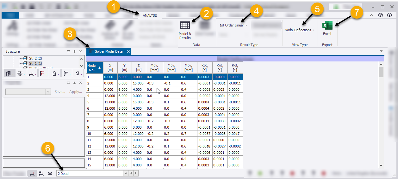Click the info circle icon

click(x=389, y=15)
